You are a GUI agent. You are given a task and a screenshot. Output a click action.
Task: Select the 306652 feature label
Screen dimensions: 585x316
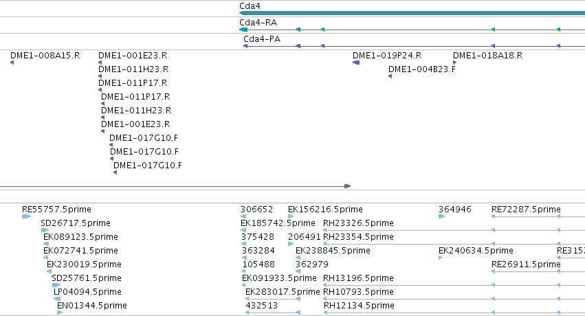coord(256,210)
